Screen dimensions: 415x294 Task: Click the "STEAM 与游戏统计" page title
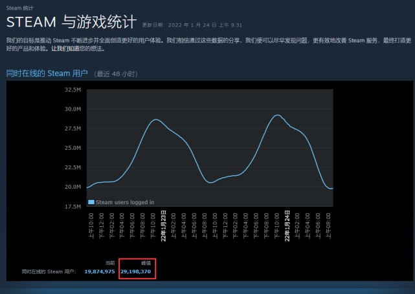pos(71,22)
